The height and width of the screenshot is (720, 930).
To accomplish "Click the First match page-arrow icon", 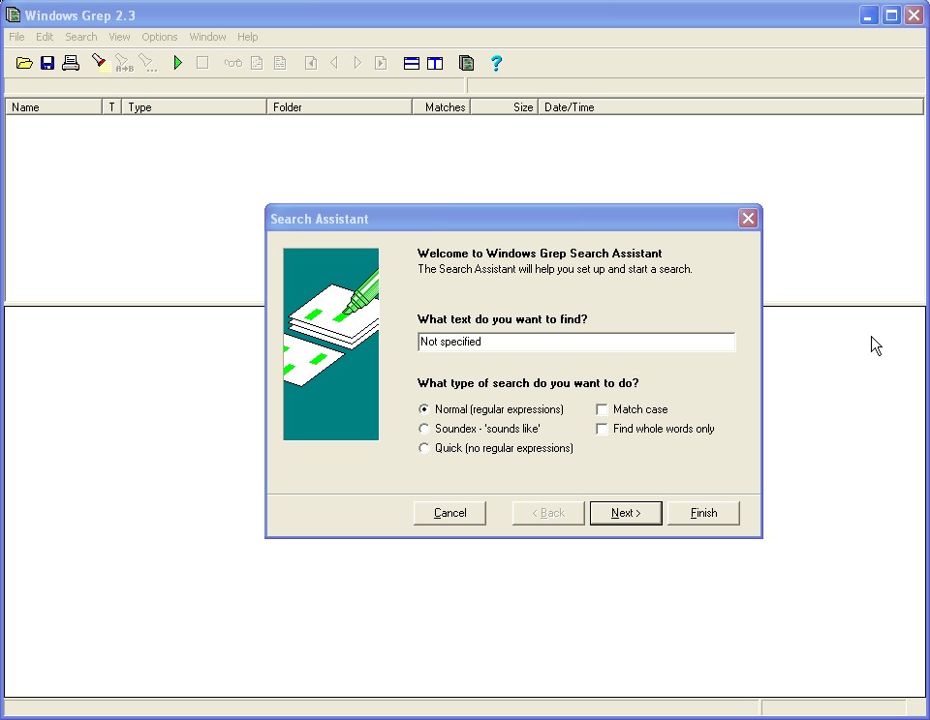I will (x=311, y=63).
